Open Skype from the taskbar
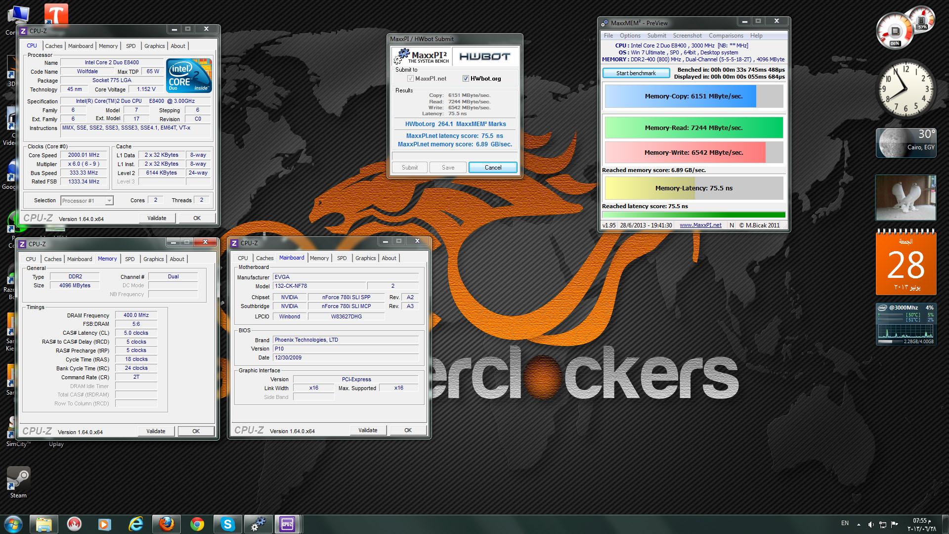 click(x=227, y=524)
